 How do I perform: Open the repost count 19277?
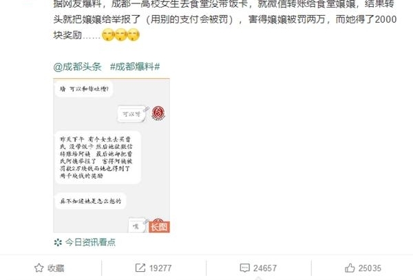coord(160,268)
